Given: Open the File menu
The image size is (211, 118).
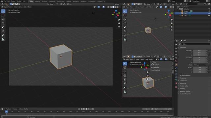Looking at the screenshot, I should pos(5,1).
